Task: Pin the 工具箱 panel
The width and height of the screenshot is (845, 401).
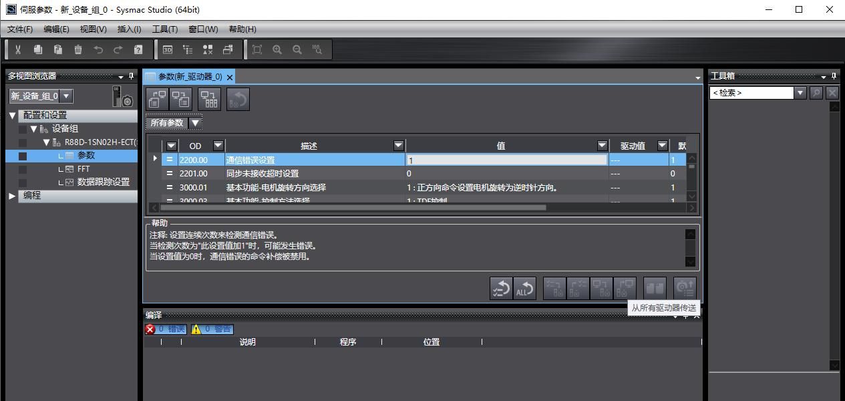Action: tap(834, 76)
